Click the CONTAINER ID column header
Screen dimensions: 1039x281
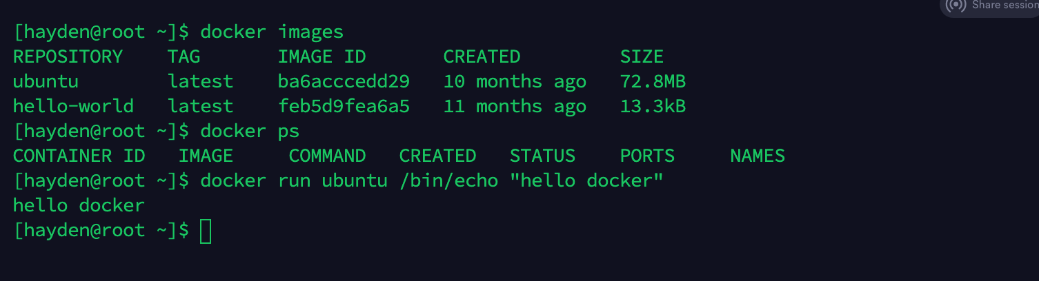[x=79, y=156]
